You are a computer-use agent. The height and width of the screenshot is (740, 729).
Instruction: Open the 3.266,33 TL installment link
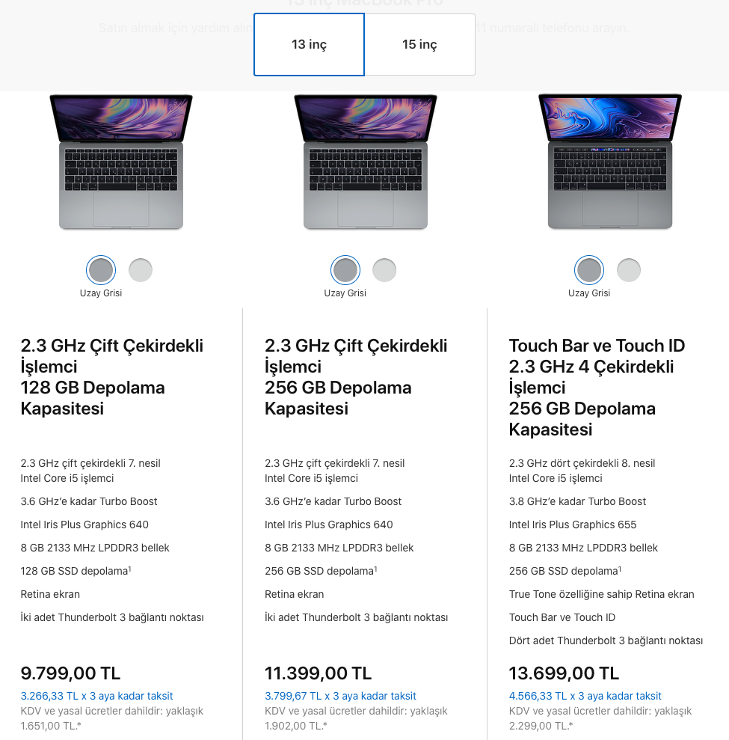point(96,696)
